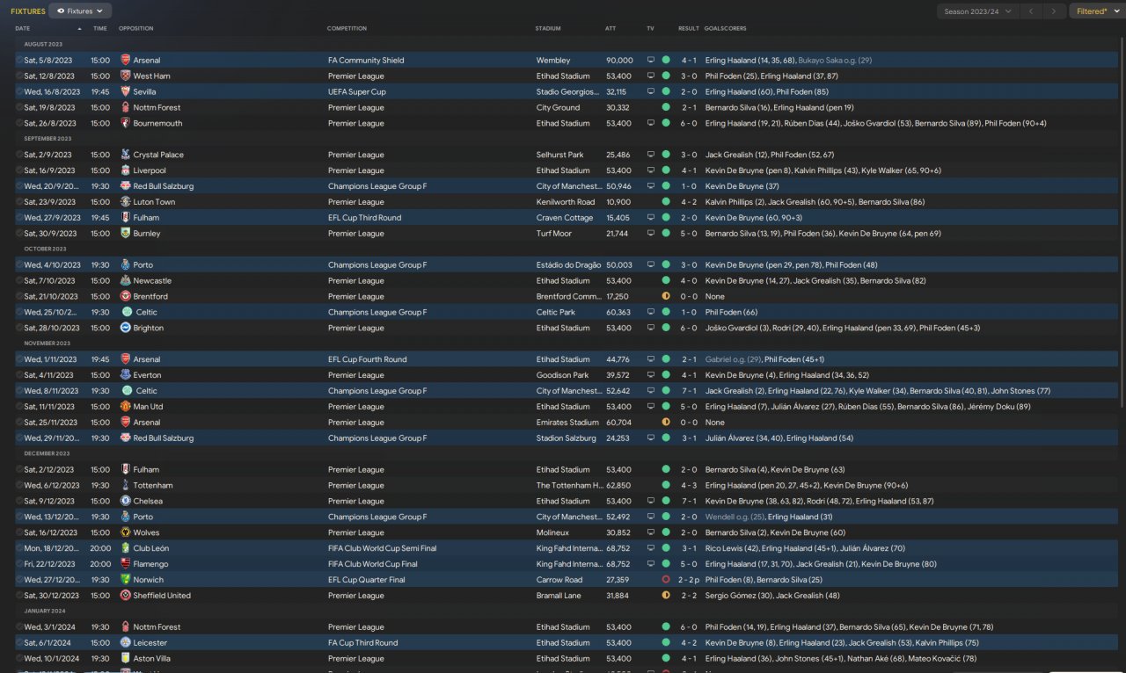The image size is (1126, 673).
Task: Open the Crystal Palace opposition link
Action: coord(158,156)
